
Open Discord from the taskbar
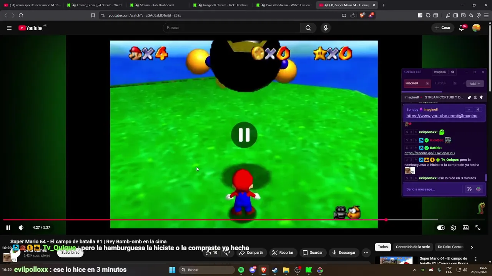coord(252,270)
